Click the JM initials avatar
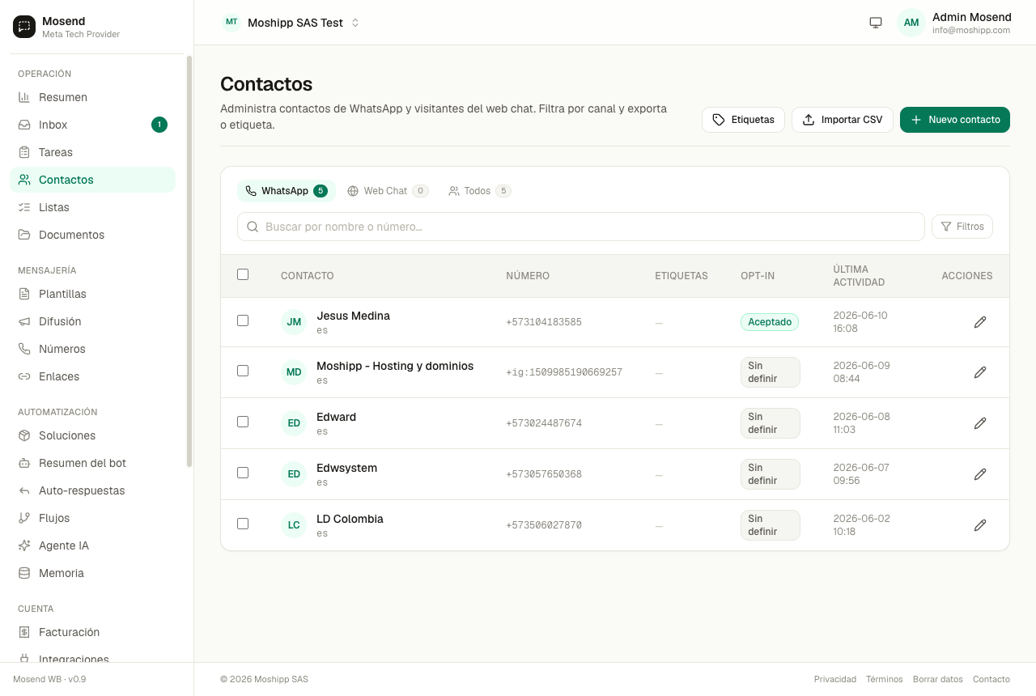 (x=294, y=322)
